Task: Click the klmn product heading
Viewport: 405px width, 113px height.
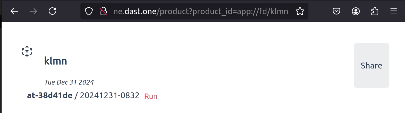Action: pos(56,61)
